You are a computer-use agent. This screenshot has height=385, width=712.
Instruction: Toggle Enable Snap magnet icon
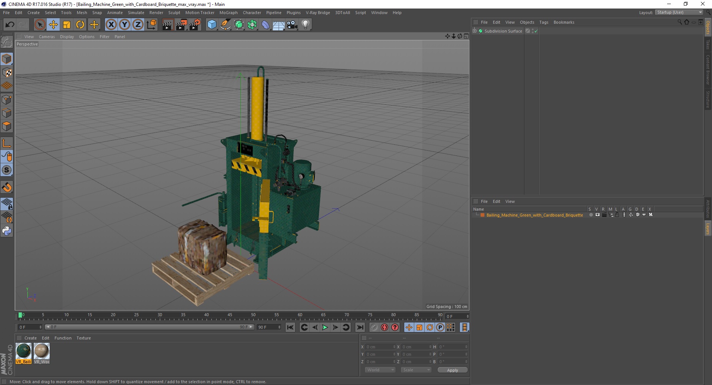7,187
